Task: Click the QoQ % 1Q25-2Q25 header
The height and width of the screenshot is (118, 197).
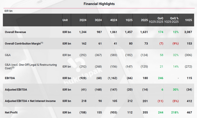Action: 171,20
